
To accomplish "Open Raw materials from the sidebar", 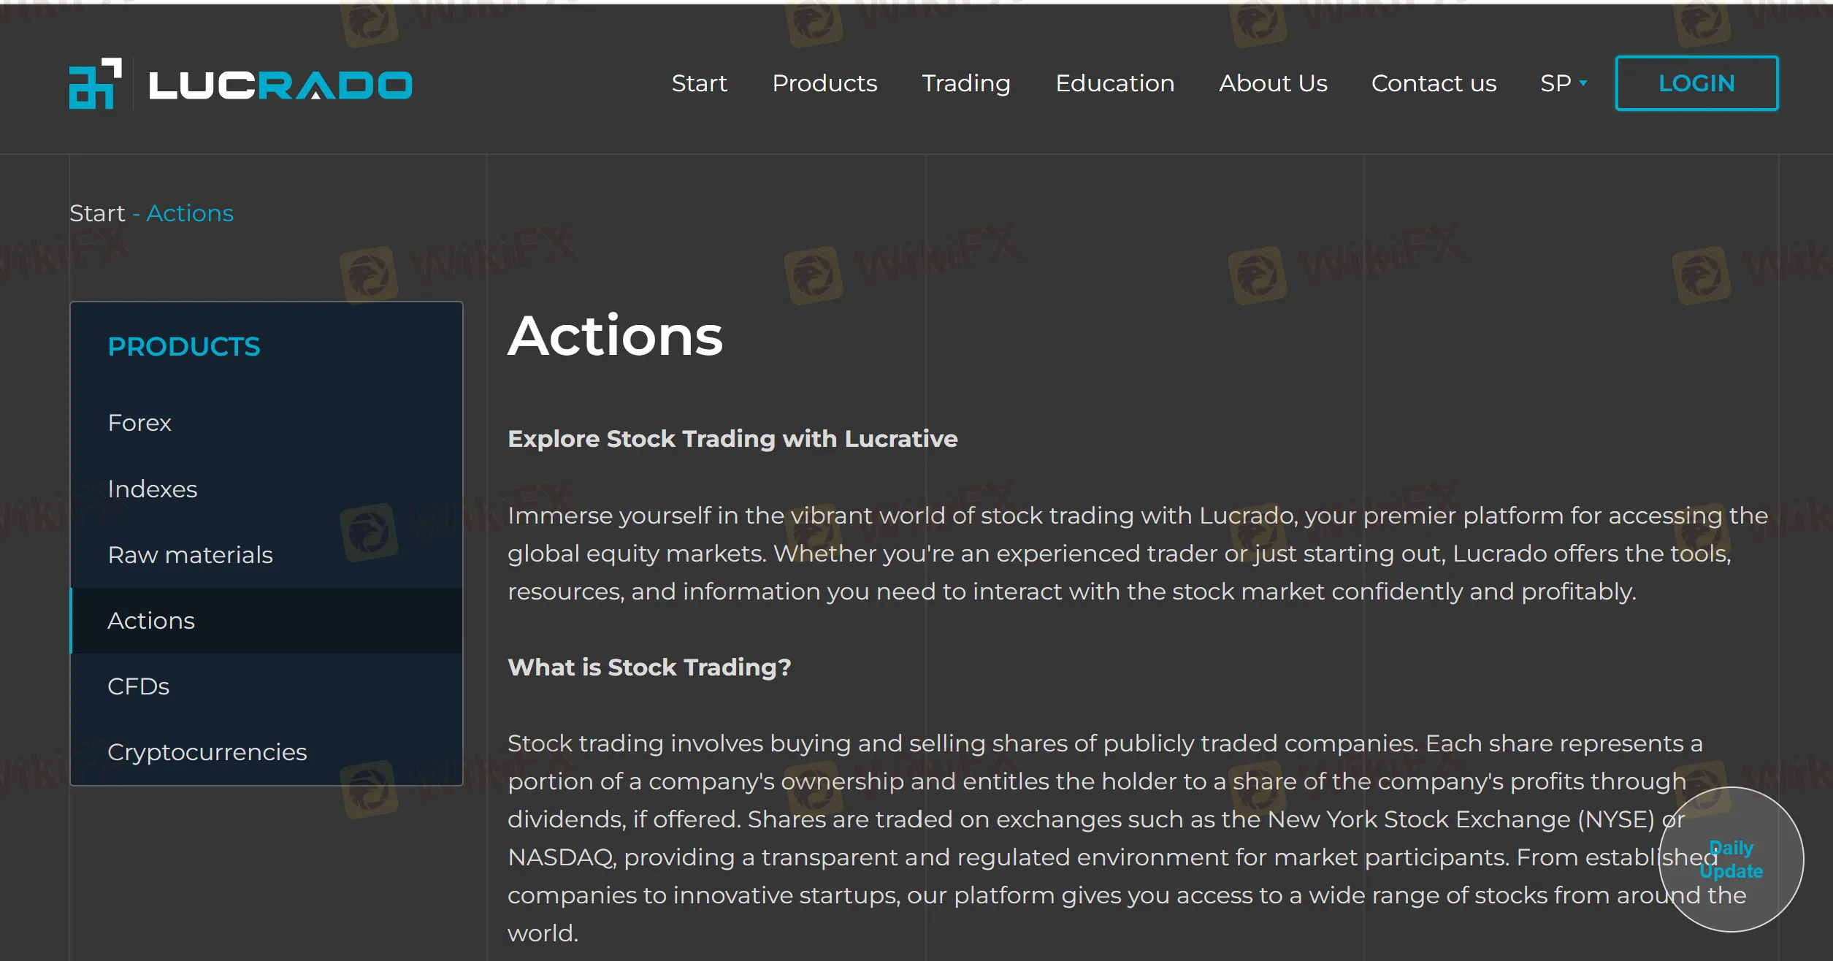I will 190,555.
